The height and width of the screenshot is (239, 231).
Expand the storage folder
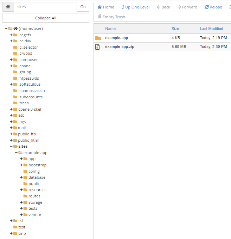pos(21,202)
